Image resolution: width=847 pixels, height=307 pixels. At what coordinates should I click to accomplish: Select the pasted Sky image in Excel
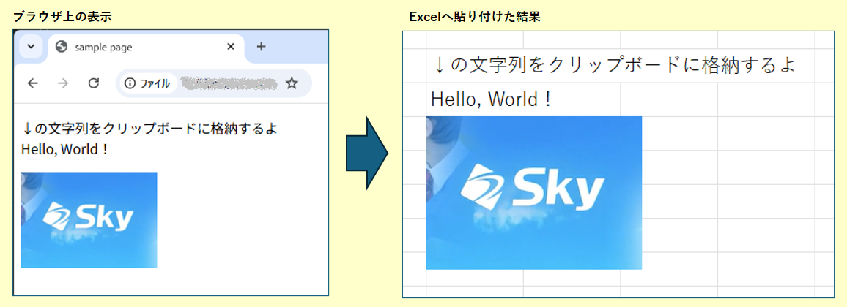[533, 193]
